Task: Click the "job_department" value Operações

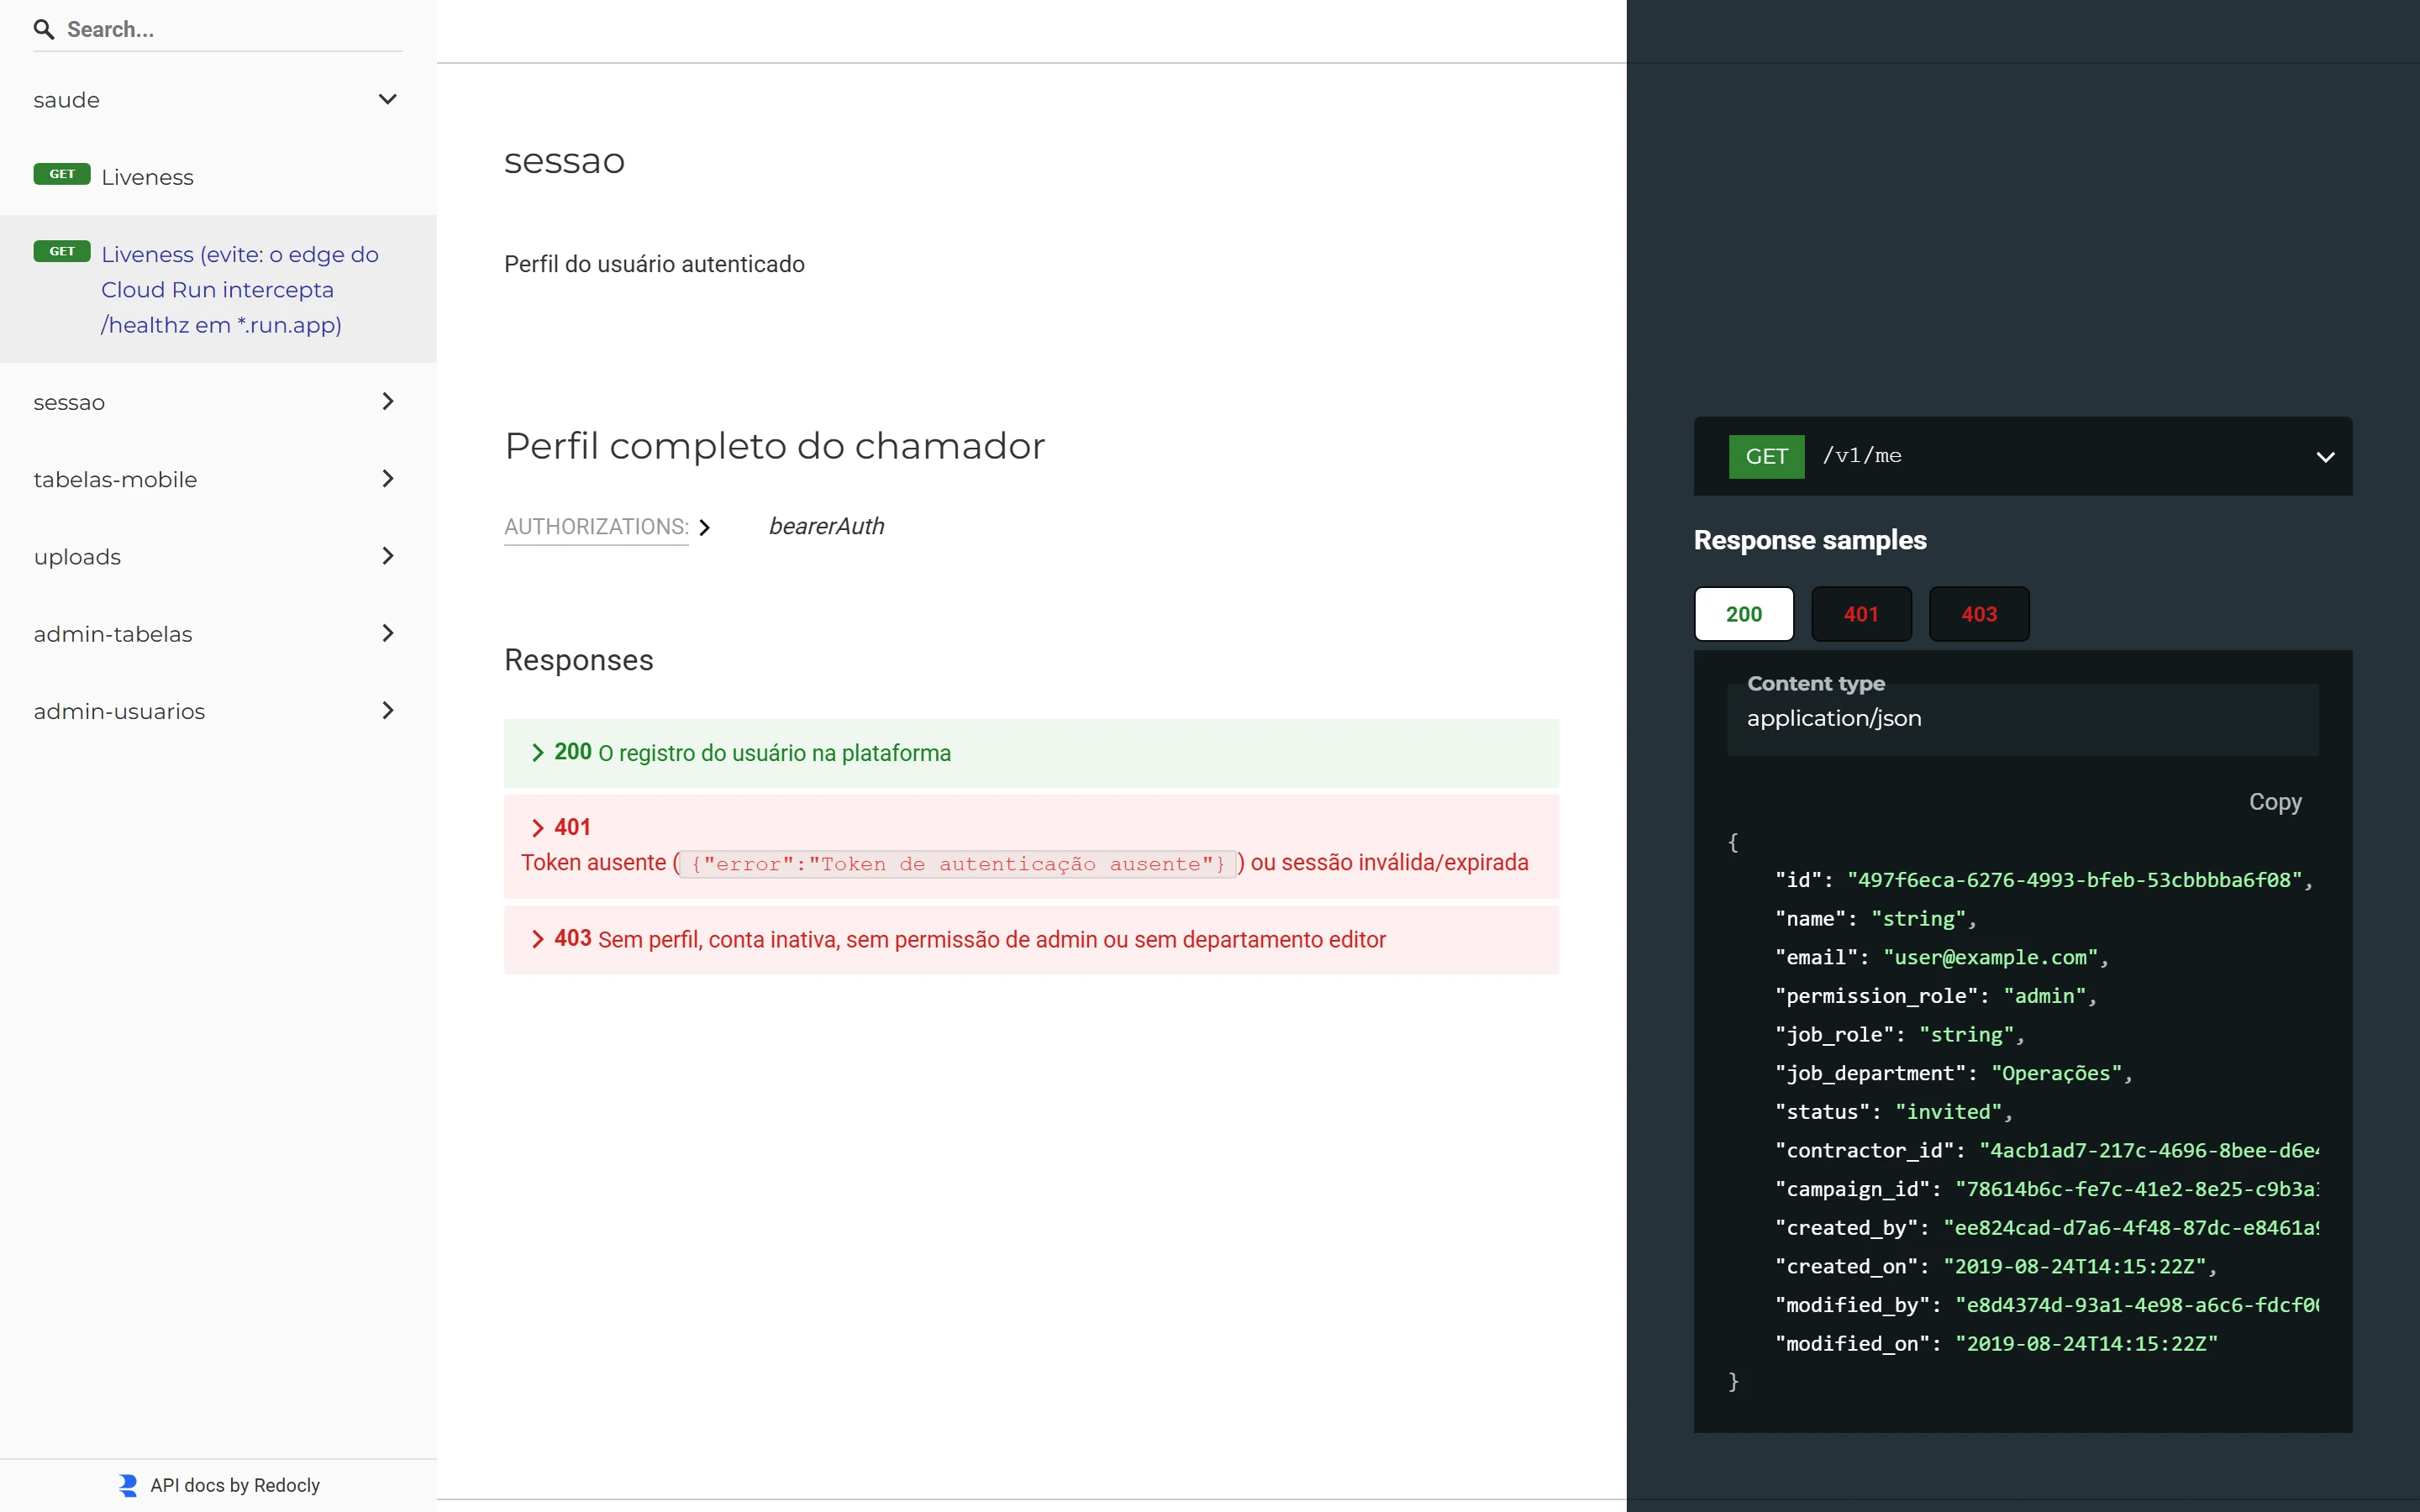Action: tap(2056, 1073)
